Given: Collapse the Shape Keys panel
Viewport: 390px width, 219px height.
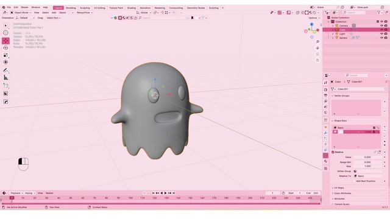Looking at the screenshot, I should (x=341, y=120).
